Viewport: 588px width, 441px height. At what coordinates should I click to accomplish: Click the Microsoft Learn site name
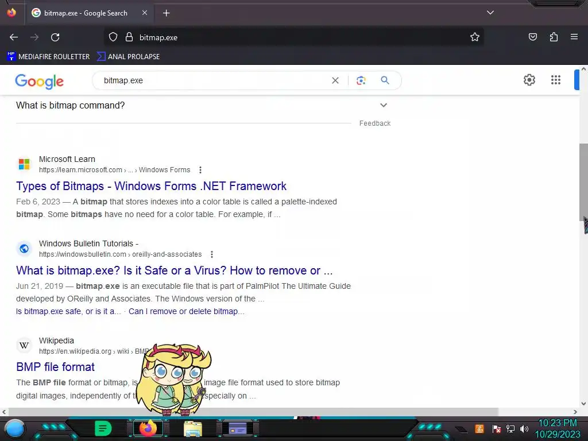click(x=67, y=159)
